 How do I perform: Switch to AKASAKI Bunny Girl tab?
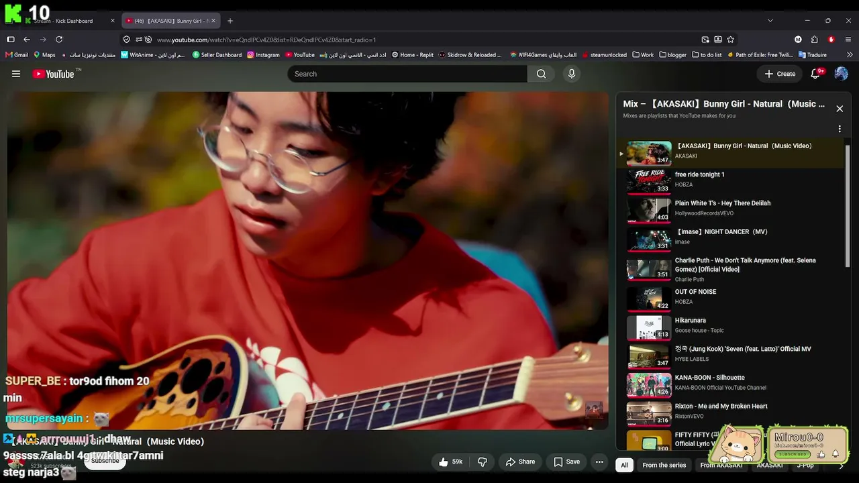172,21
